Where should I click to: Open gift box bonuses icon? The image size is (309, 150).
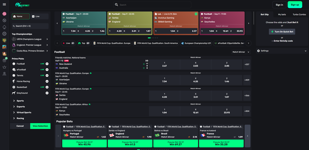click(4, 60)
